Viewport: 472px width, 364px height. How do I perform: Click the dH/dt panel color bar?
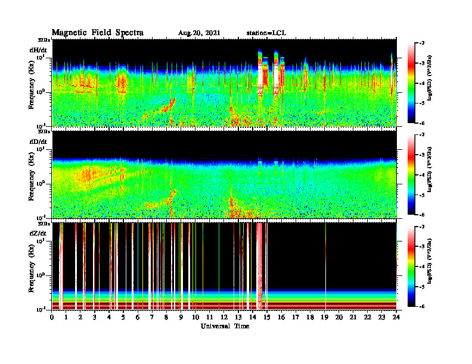(411, 83)
